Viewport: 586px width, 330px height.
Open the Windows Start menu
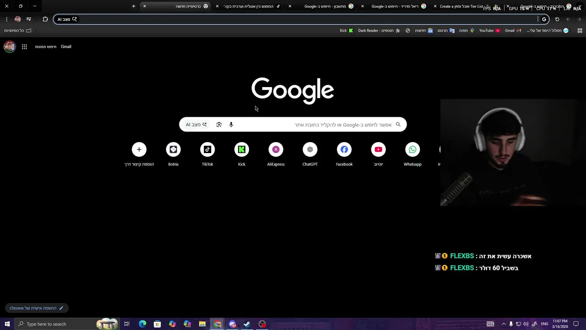coord(7,324)
